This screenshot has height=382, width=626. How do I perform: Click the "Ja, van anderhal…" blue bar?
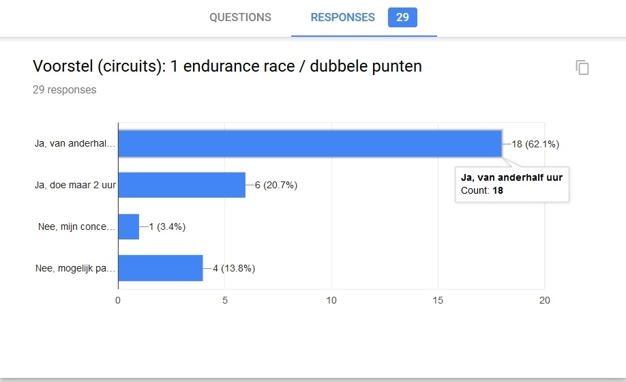coord(310,144)
